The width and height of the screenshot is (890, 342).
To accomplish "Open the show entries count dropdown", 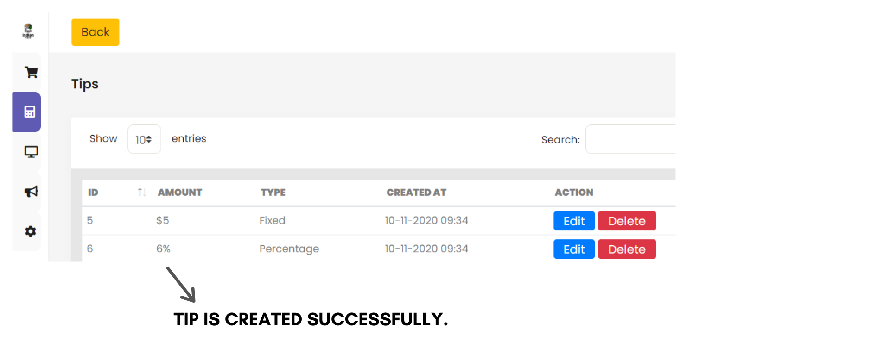I will pos(144,139).
